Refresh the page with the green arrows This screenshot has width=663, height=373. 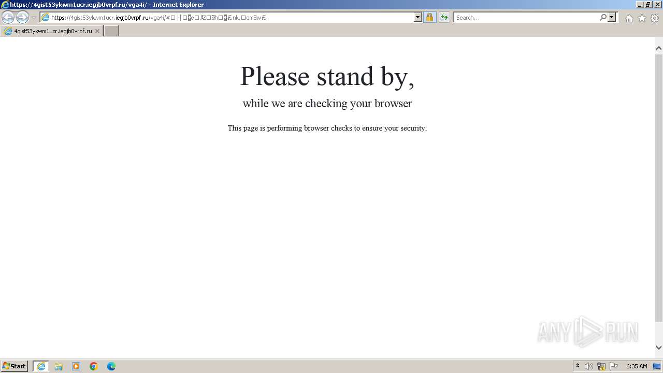444,18
